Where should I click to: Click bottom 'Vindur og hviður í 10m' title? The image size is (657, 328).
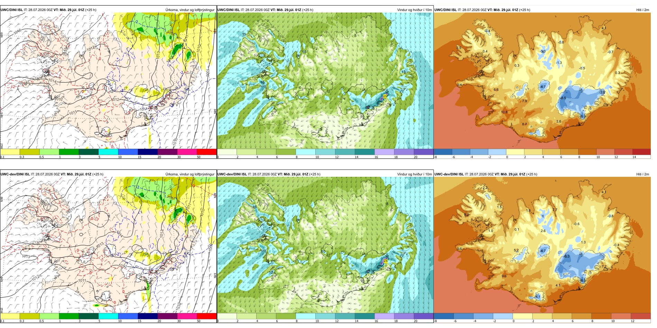(414, 174)
